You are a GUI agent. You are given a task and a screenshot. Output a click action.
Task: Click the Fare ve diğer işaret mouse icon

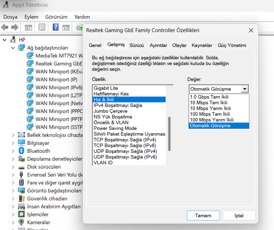tap(21, 182)
